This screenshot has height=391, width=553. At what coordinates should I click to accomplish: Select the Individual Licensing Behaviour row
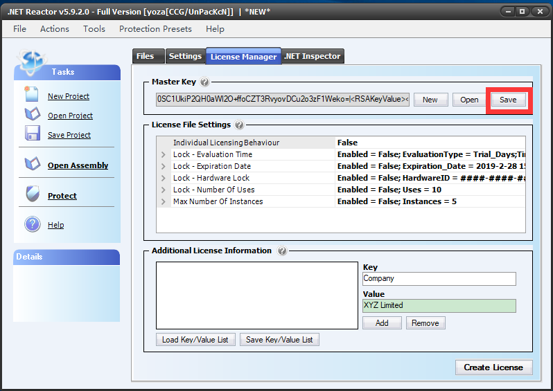[341, 143]
